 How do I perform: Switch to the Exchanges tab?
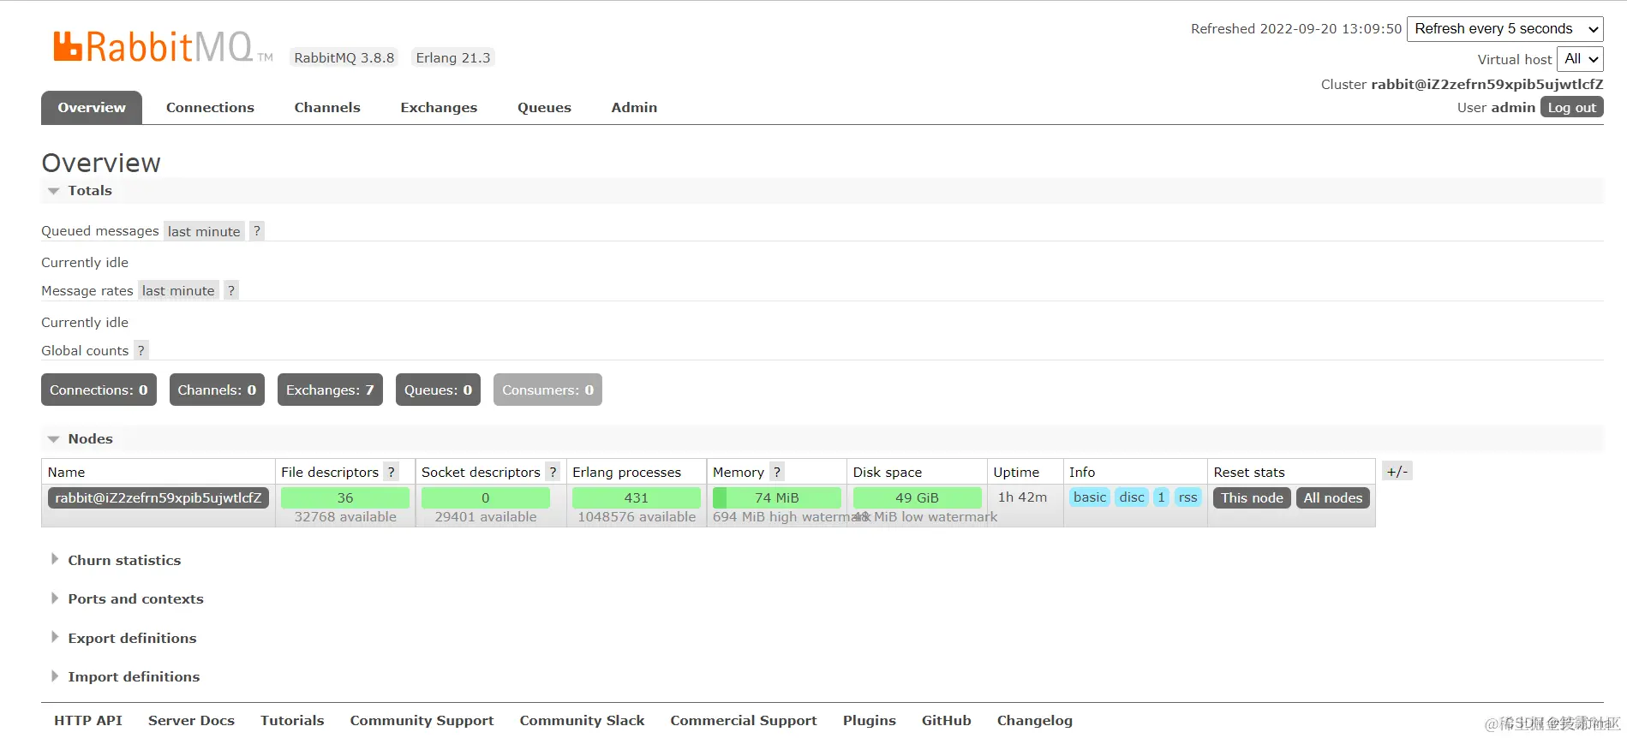pyautogui.click(x=439, y=108)
